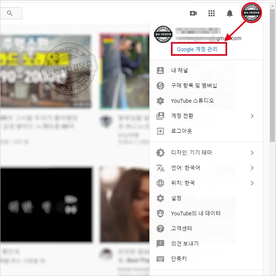
Task: Open 디자인: 기기 테마 option
Action: [x=206, y=153]
